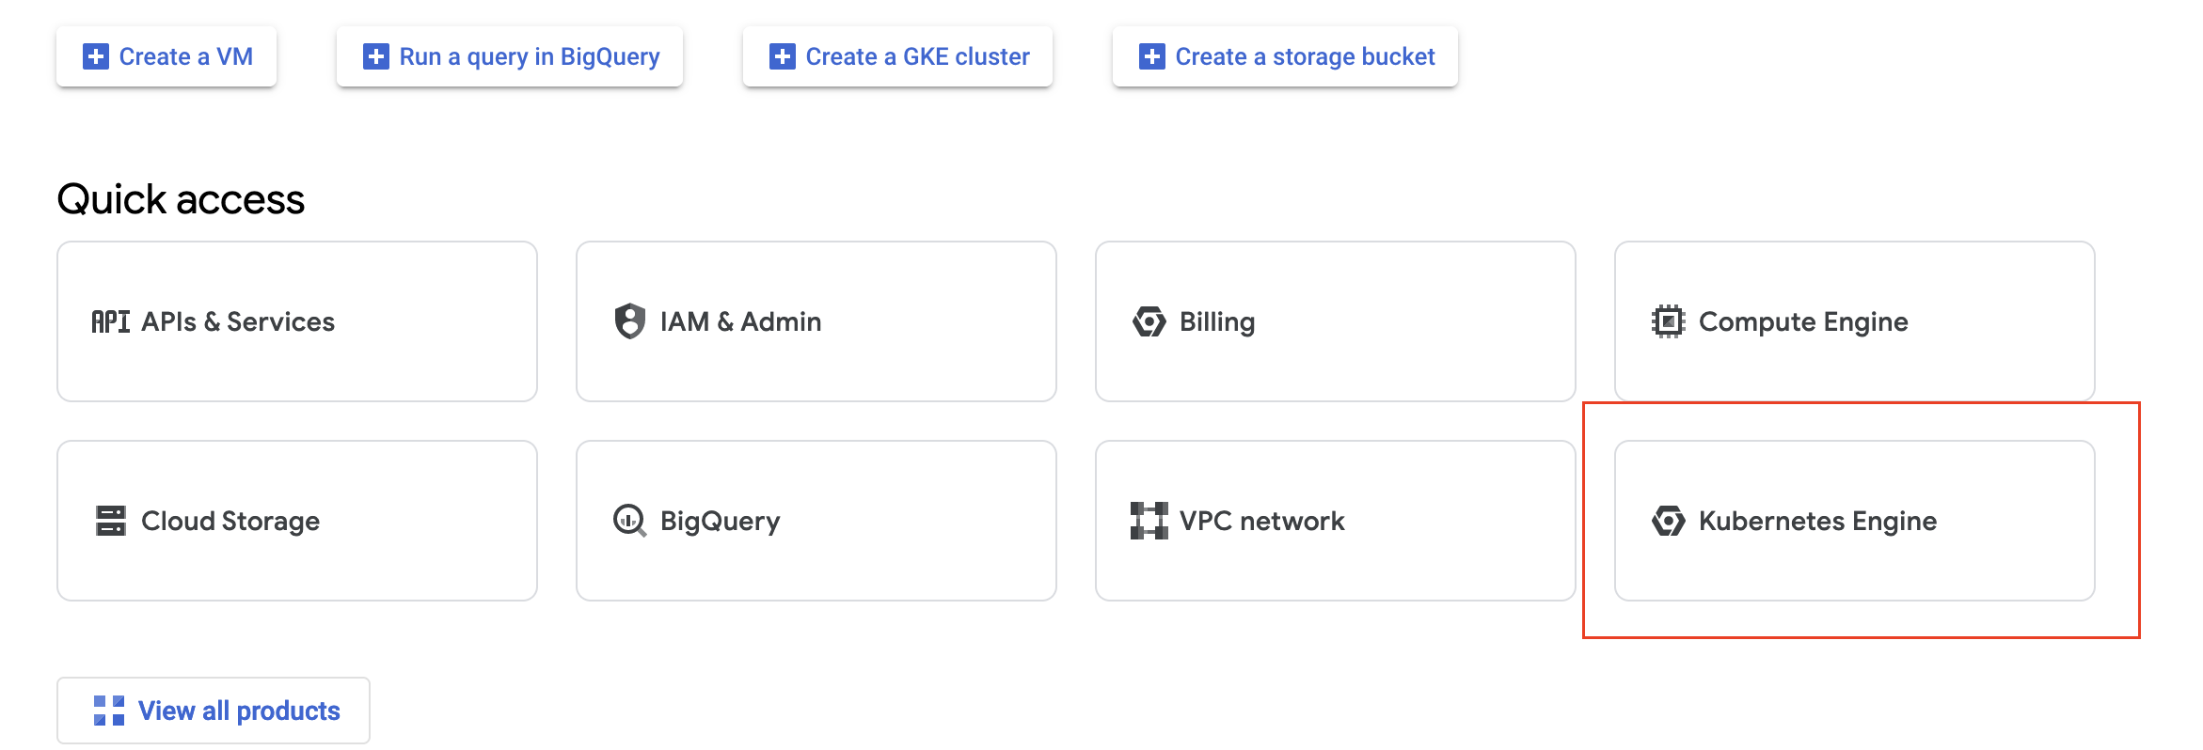Go to the Billing quick access card
This screenshot has height=750, width=2203.
coord(1336,321)
